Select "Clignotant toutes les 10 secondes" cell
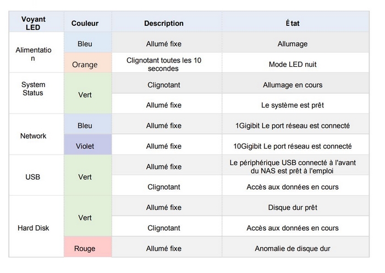 pos(164,65)
